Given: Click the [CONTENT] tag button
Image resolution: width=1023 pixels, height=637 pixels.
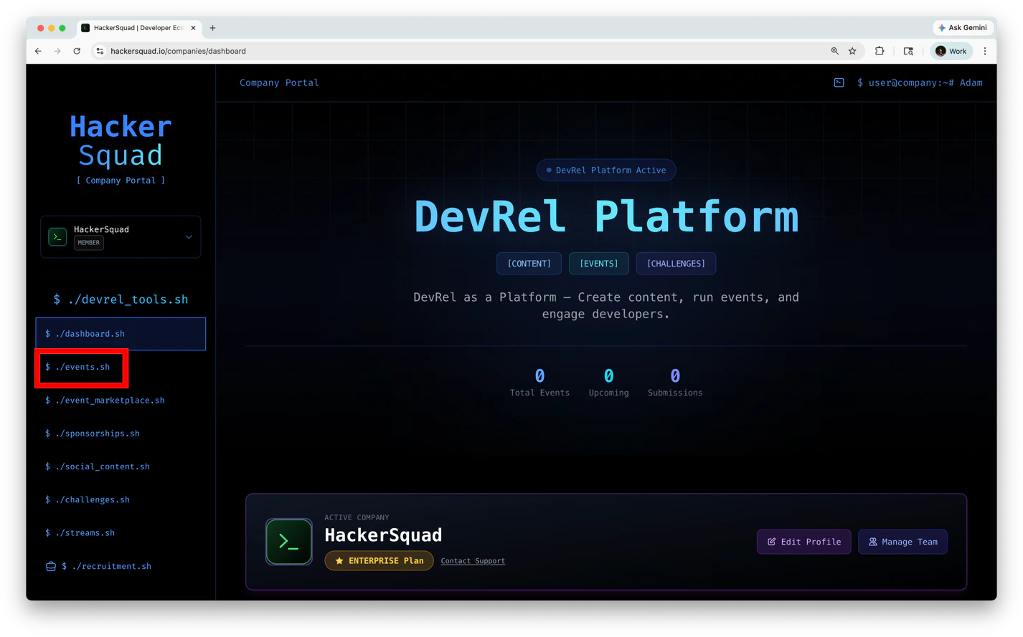Looking at the screenshot, I should click(x=529, y=264).
